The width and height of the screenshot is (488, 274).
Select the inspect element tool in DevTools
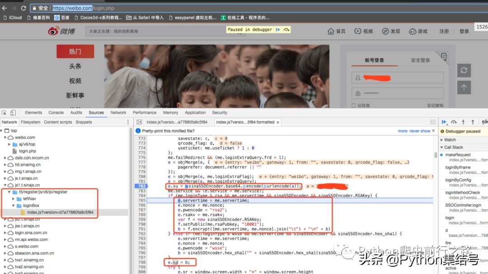(x=4, y=112)
